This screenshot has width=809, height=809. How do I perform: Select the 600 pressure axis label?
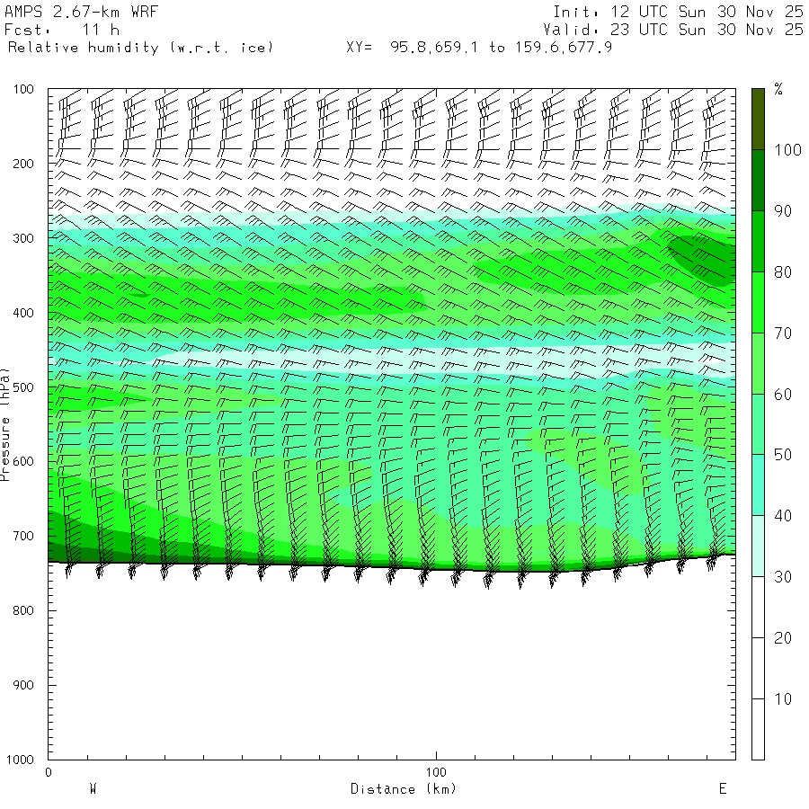[x=23, y=462]
